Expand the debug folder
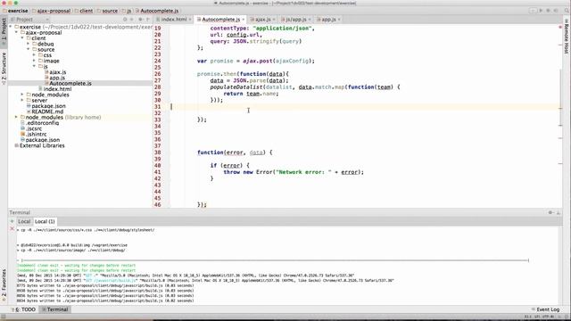 tap(28, 44)
